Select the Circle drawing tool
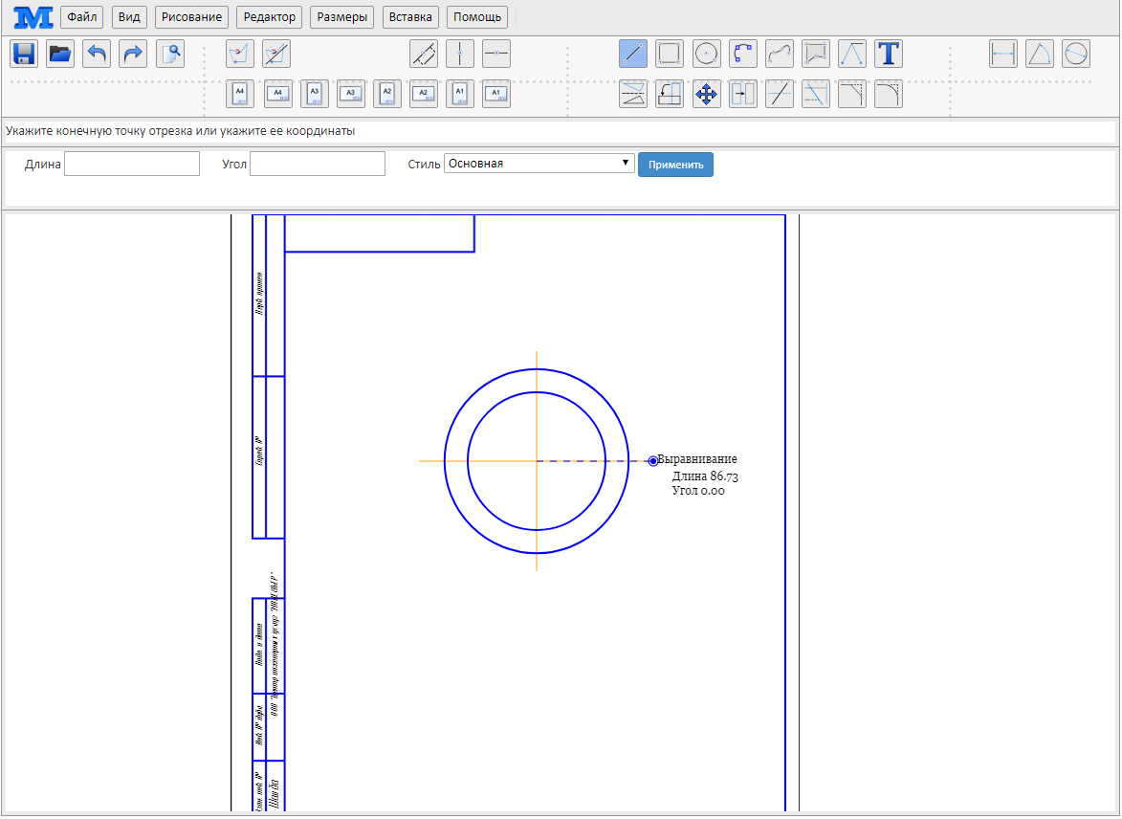This screenshot has width=1122, height=819. (x=706, y=54)
